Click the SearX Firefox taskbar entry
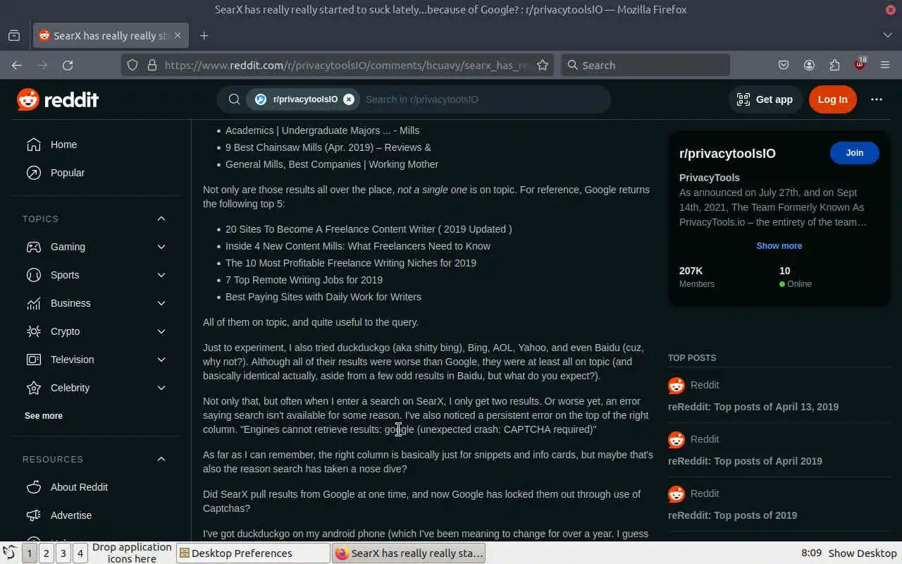902x564 pixels. click(x=409, y=553)
